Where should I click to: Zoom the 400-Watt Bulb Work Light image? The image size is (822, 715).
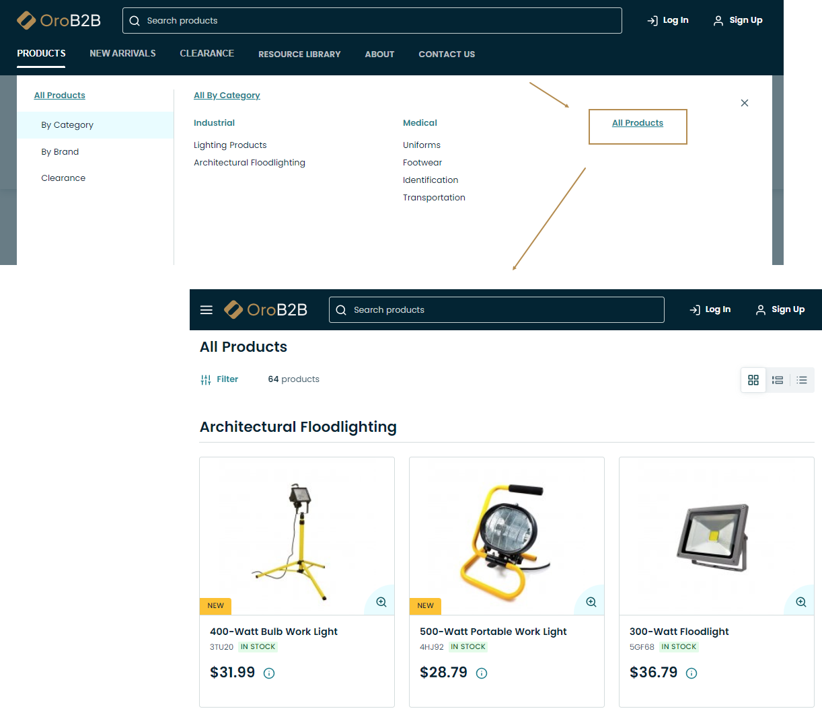(381, 602)
